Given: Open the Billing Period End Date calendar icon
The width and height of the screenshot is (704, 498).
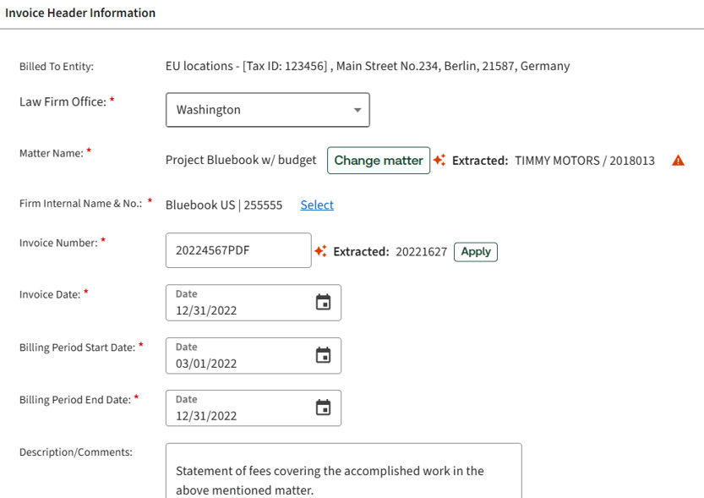Looking at the screenshot, I should click(323, 408).
